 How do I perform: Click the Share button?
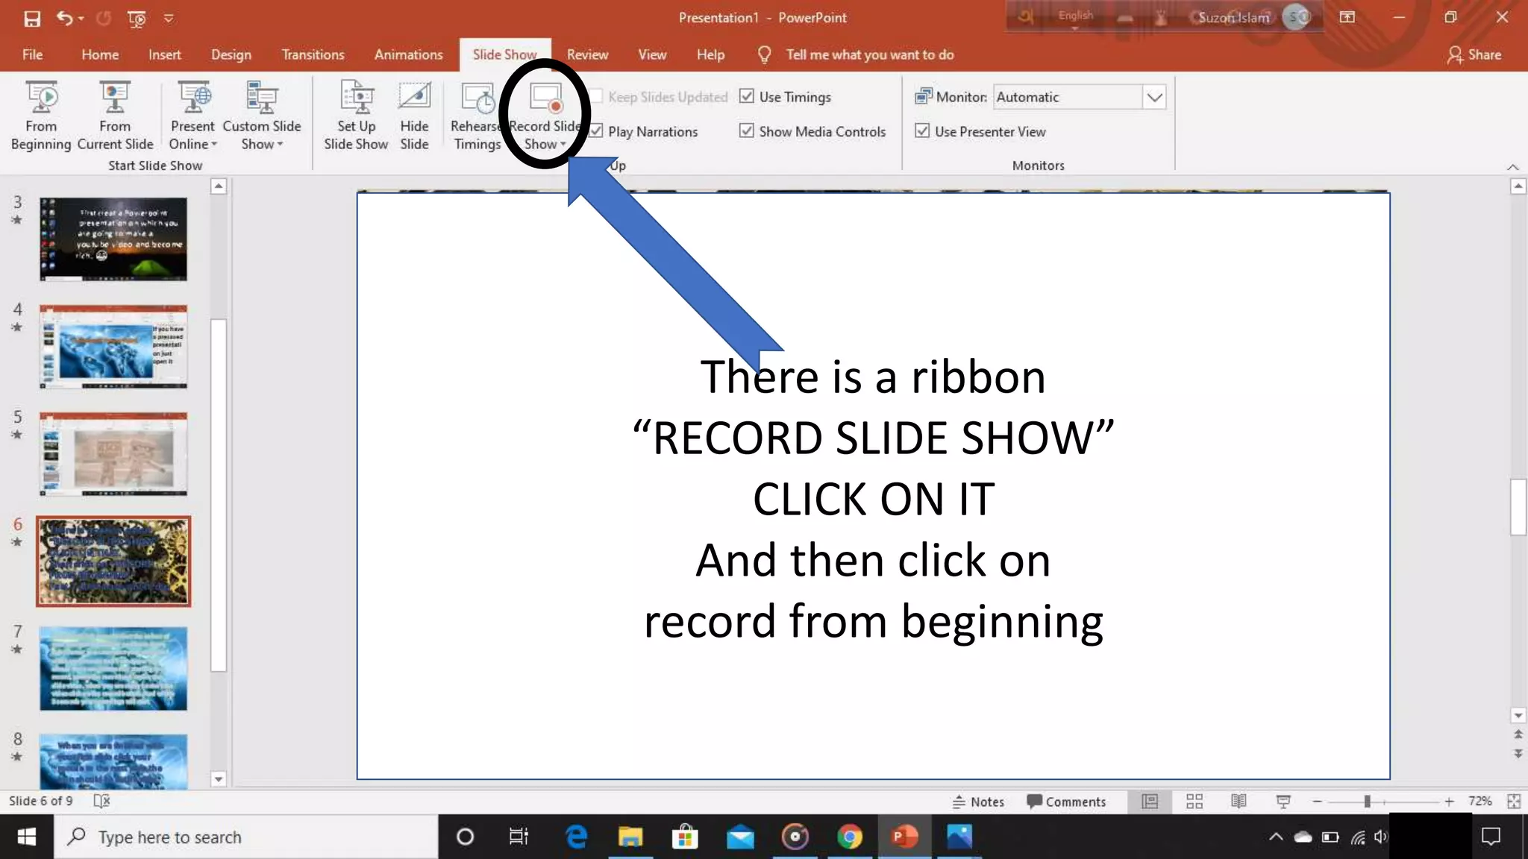[1474, 54]
